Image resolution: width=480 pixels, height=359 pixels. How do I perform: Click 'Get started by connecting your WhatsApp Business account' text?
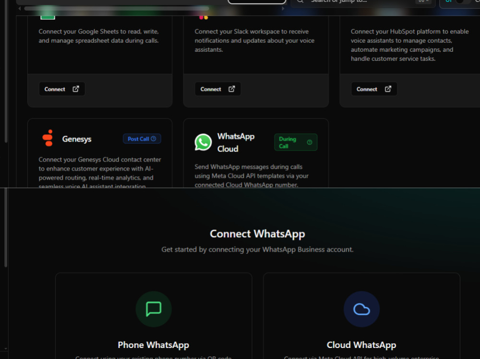coord(257,250)
